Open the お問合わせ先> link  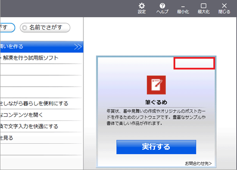pos(198,164)
